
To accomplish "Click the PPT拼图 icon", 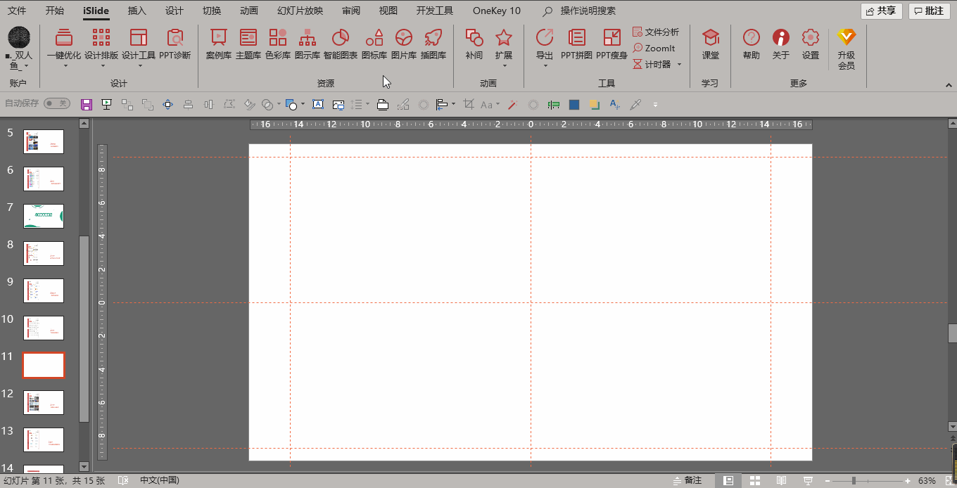I will pos(576,44).
